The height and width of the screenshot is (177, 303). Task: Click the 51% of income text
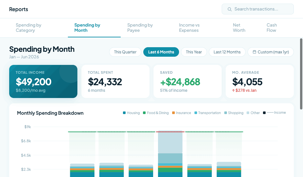point(173,90)
